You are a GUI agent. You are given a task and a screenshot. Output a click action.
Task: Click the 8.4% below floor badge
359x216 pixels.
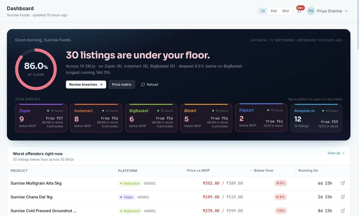pyautogui.click(x=281, y=197)
